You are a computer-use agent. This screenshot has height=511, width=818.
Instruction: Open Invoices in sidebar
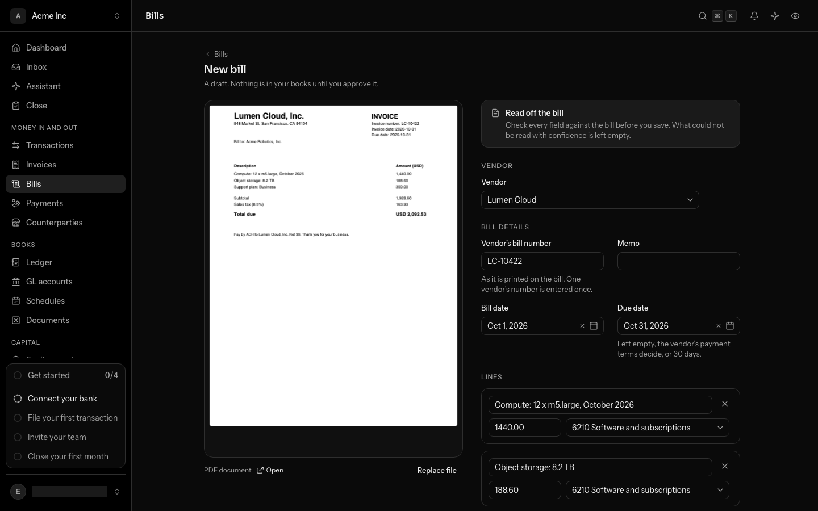[x=65, y=165]
